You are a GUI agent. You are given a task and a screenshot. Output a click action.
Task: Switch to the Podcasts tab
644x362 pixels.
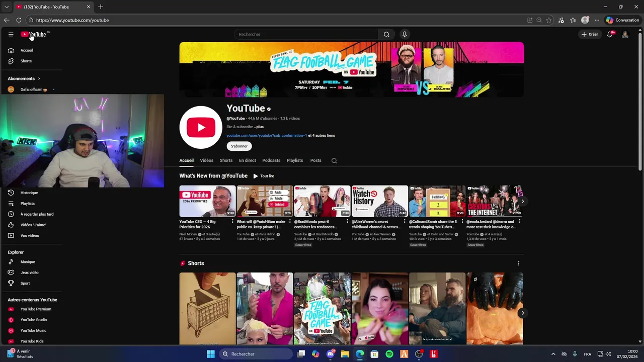[x=271, y=160]
